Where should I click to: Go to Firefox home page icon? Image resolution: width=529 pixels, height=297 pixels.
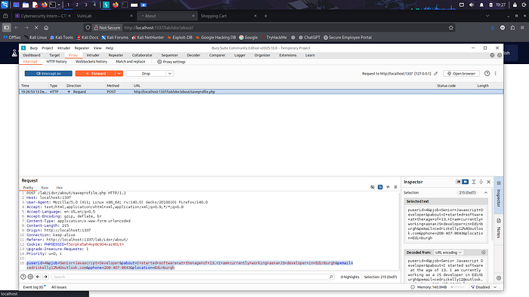(x=46, y=28)
